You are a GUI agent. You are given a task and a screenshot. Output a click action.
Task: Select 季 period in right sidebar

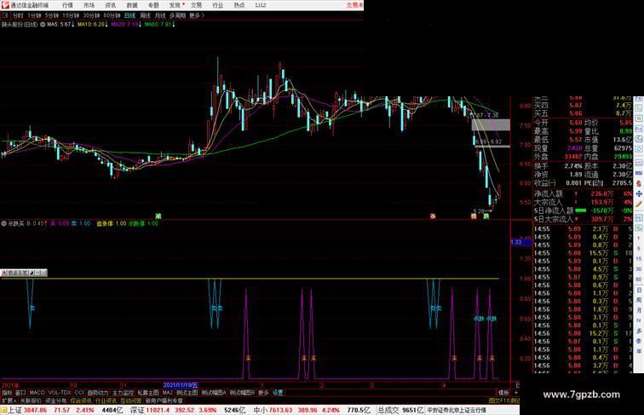(639, 341)
